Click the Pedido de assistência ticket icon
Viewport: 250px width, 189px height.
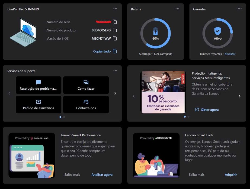[x=39, y=102]
